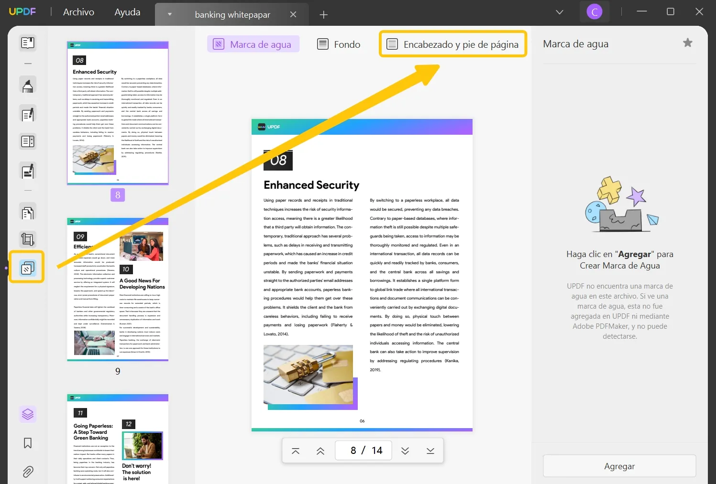Open the Fill and Sign tool
716x484 pixels.
pos(28,171)
